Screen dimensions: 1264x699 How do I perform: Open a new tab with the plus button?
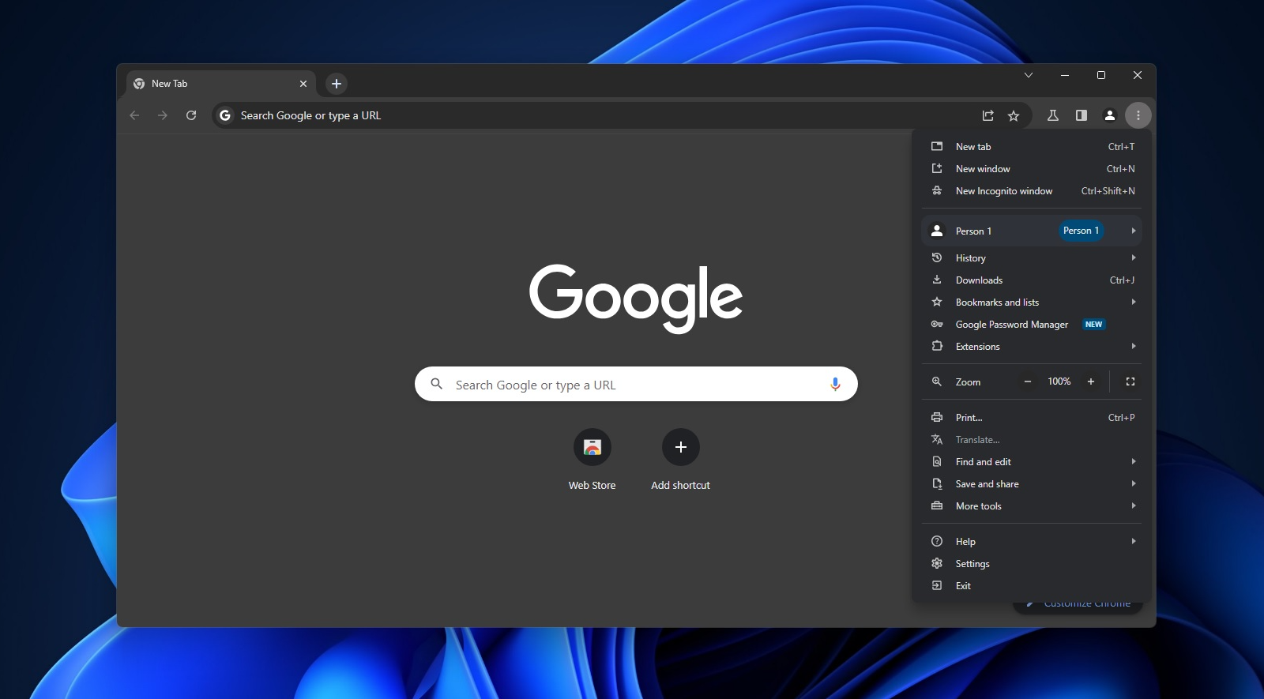point(337,84)
